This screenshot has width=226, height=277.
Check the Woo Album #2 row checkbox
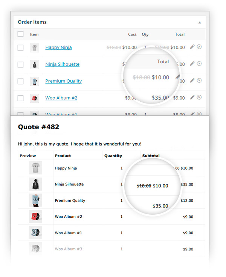point(20,98)
